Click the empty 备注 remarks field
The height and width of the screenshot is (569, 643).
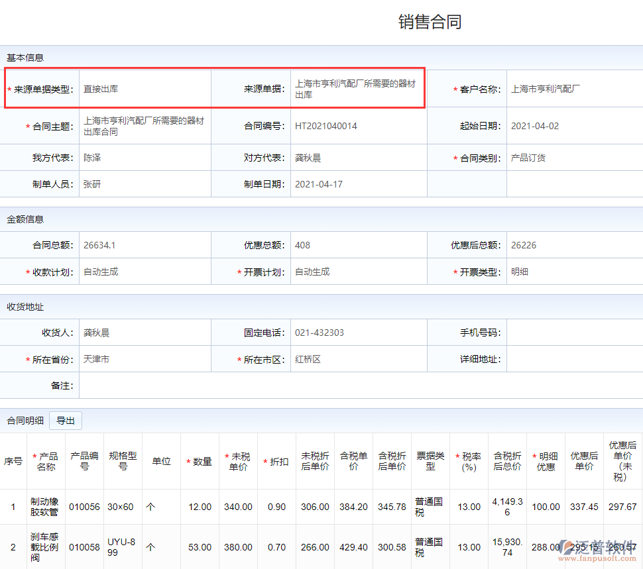click(358, 386)
